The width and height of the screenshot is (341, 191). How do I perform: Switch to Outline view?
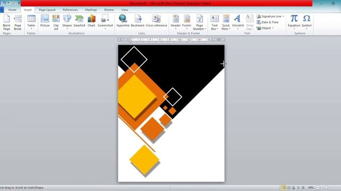point(298,187)
